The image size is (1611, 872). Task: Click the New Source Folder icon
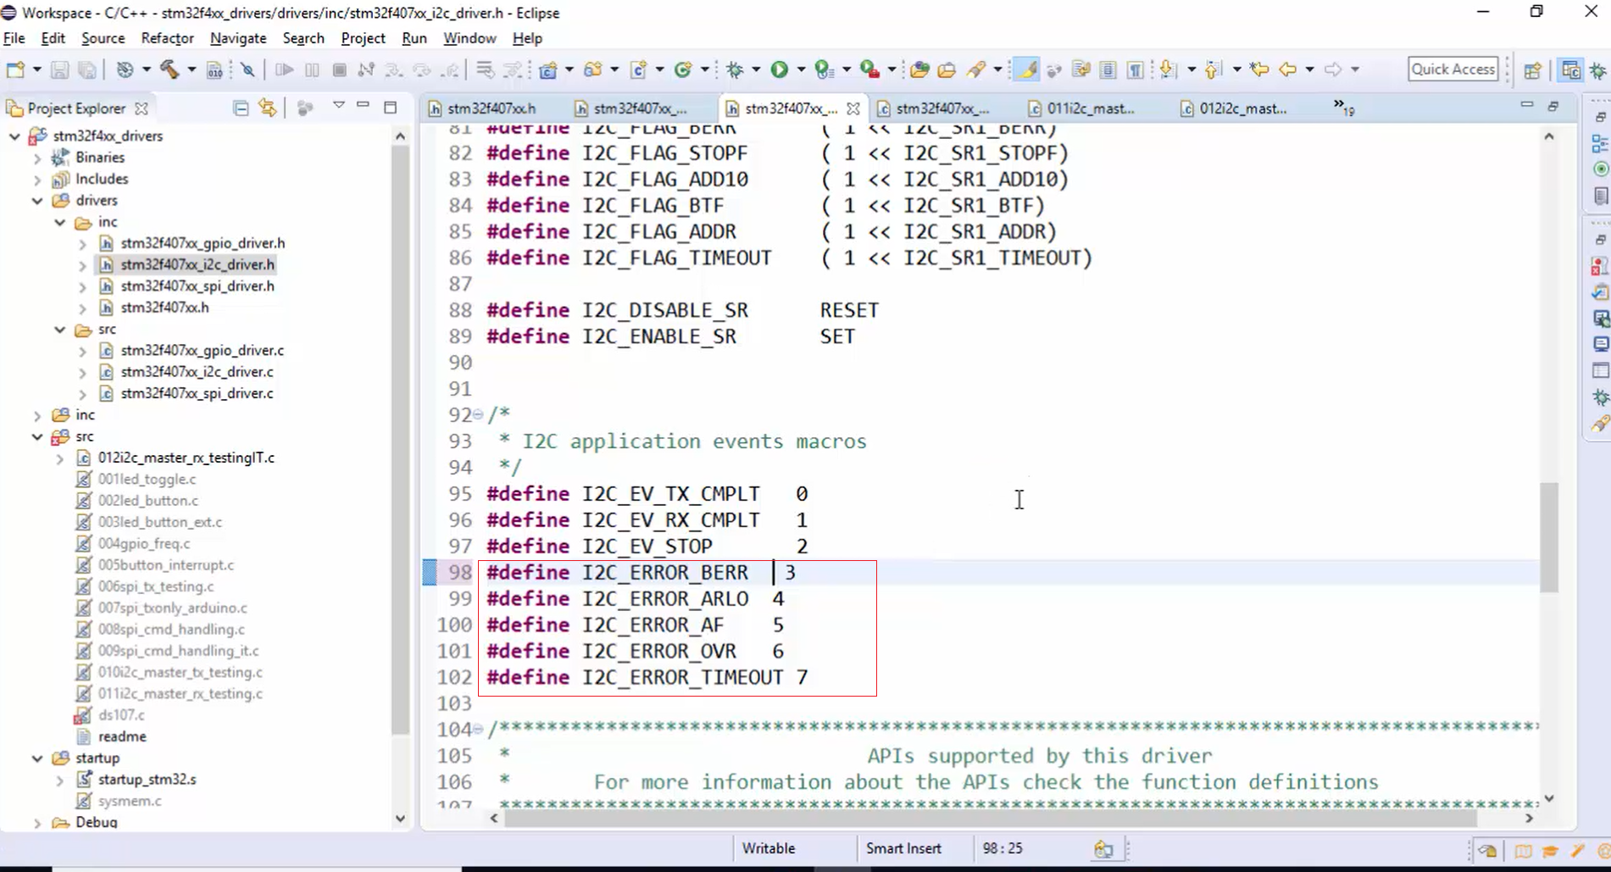(x=593, y=69)
